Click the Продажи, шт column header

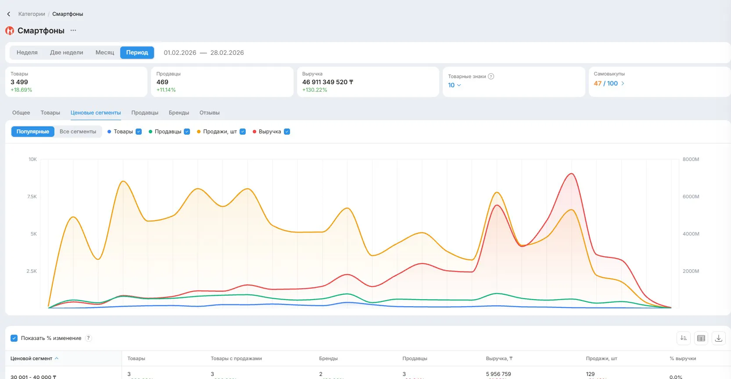(602, 358)
